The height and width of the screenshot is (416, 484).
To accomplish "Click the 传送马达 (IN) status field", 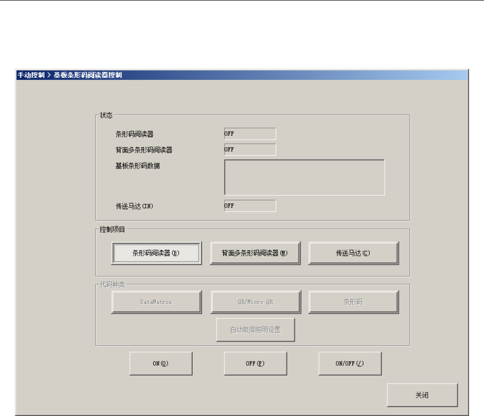I will coord(249,206).
